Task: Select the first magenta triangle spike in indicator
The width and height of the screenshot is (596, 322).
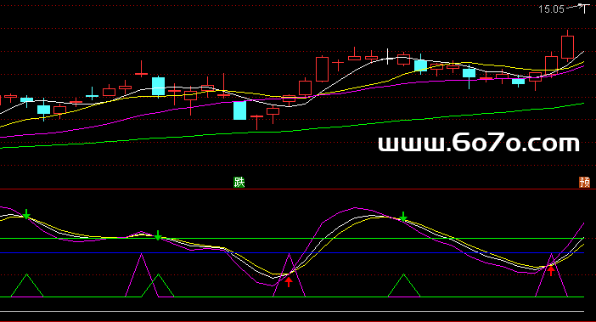Action: (x=142, y=275)
